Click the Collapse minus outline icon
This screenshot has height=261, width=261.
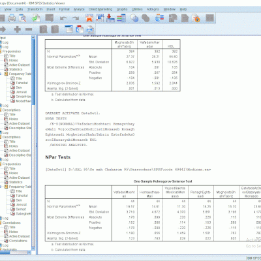pyautogui.click(x=29, y=29)
